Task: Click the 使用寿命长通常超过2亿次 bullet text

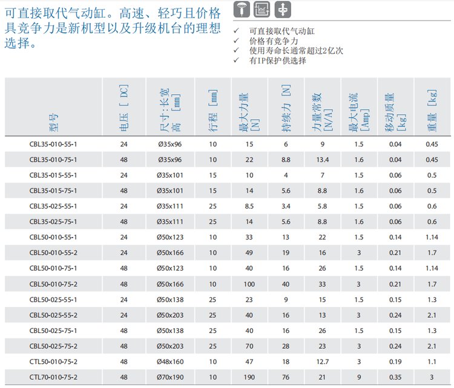Action: coord(296,51)
